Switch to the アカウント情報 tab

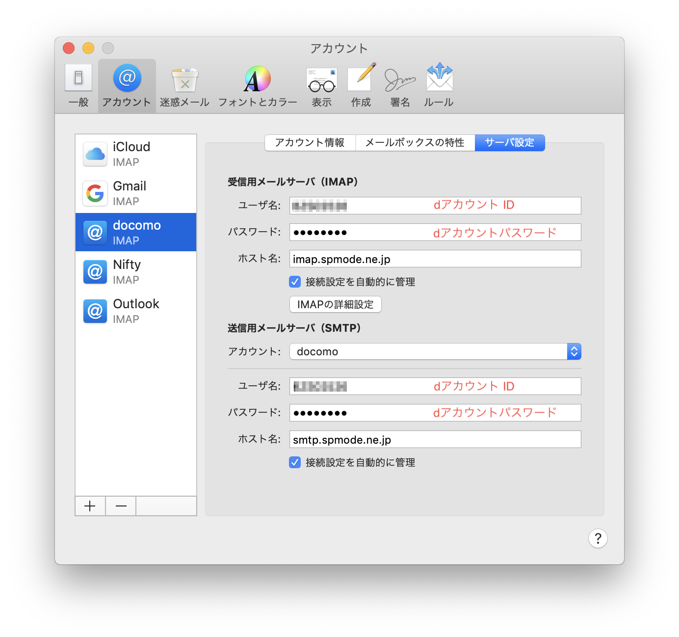pyautogui.click(x=310, y=143)
